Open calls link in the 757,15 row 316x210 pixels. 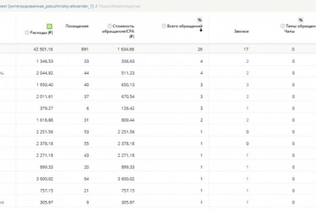247,191
